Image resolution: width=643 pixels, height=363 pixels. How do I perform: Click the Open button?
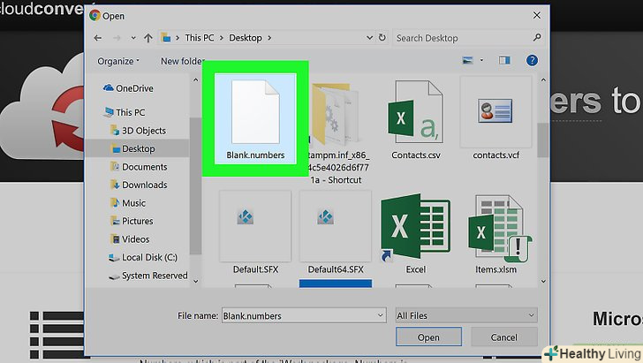pyautogui.click(x=428, y=337)
